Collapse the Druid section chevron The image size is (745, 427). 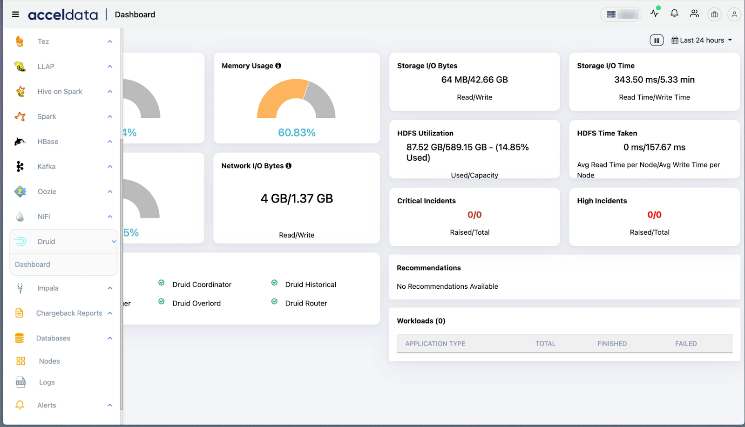coord(114,242)
